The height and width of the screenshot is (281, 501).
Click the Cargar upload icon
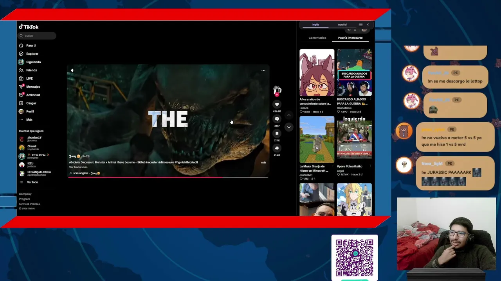click(x=21, y=103)
